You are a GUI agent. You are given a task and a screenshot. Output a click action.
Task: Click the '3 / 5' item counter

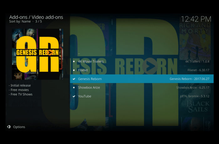click(38, 21)
